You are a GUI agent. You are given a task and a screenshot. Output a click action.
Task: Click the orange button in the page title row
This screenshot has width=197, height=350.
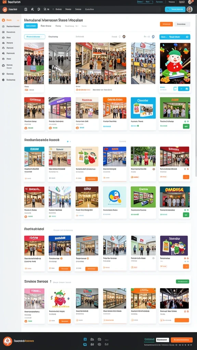coord(166,24)
